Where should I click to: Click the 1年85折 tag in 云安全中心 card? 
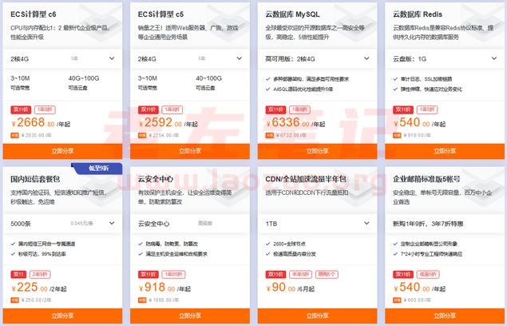(x=173, y=275)
